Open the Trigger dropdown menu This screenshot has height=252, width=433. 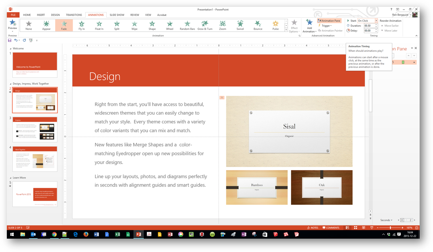click(325, 26)
